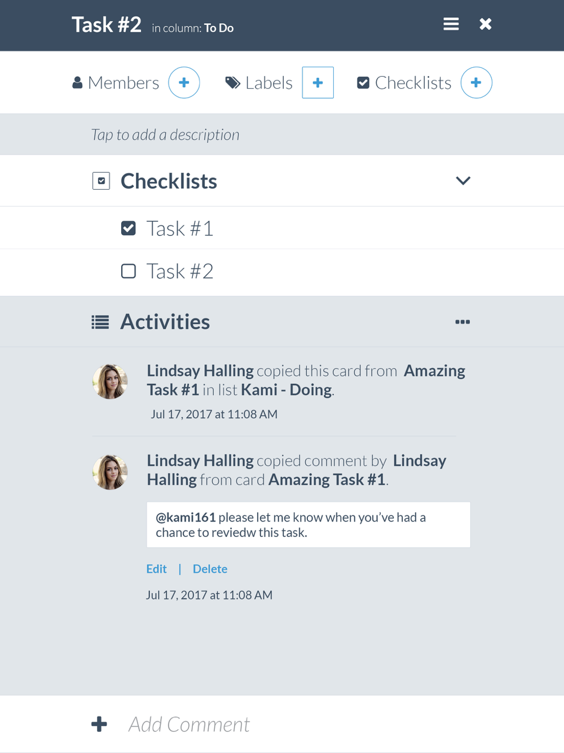Delete the copied comment
The width and height of the screenshot is (564, 753).
coord(210,569)
